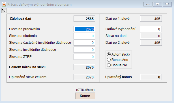
Task: Minimize the dialog window
Action: point(148,4)
